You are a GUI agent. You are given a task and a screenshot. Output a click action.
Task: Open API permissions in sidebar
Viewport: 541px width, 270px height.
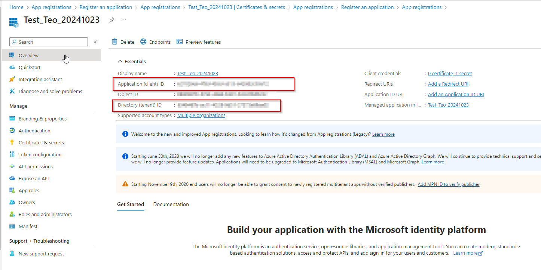pyautogui.click(x=36, y=166)
